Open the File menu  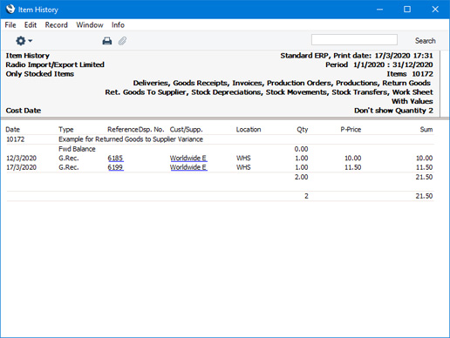point(10,25)
